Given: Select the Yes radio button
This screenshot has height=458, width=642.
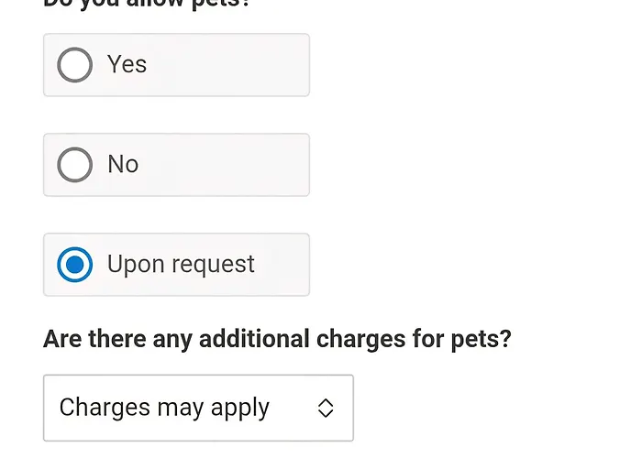Looking at the screenshot, I should (x=75, y=65).
